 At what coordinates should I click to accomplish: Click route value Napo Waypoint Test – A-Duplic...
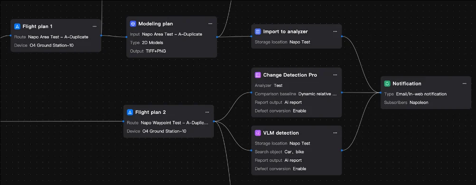click(x=174, y=123)
